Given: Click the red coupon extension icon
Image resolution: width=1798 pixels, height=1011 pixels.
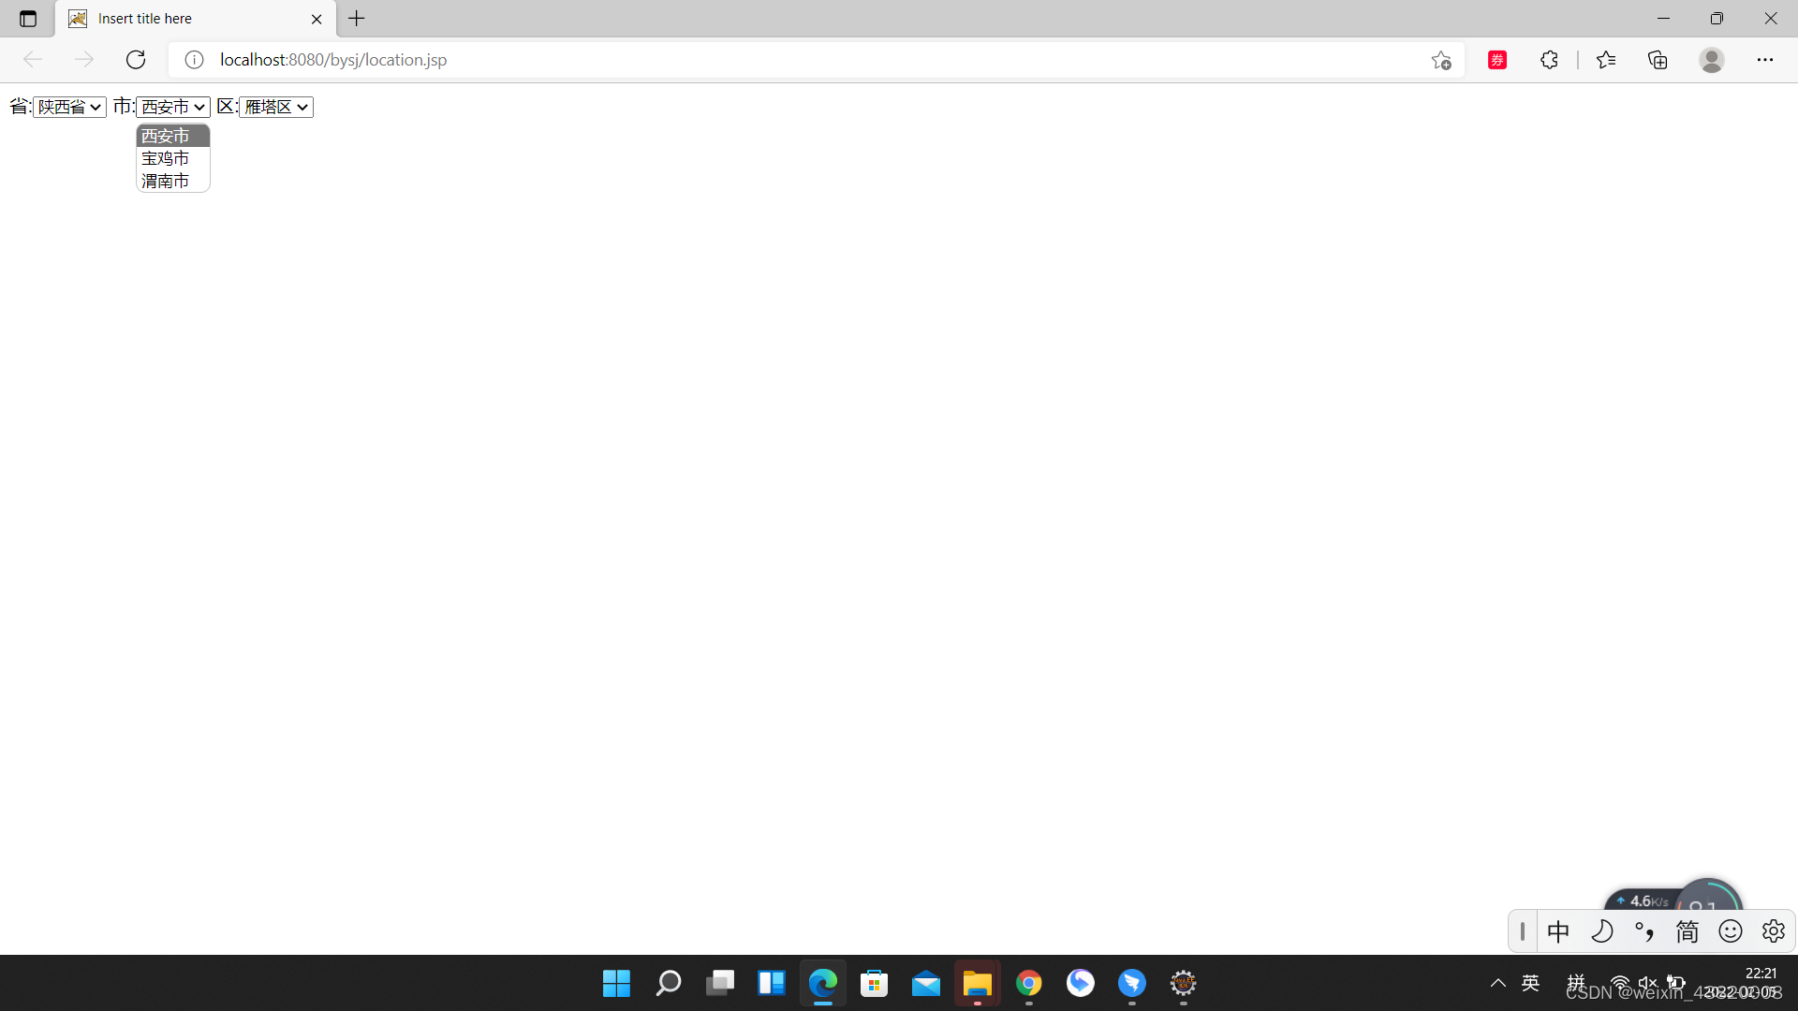Looking at the screenshot, I should (1497, 60).
